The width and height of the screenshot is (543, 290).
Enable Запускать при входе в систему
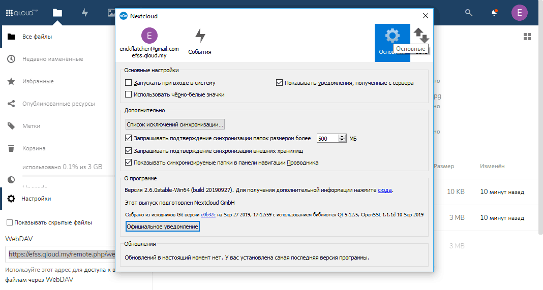click(x=128, y=83)
